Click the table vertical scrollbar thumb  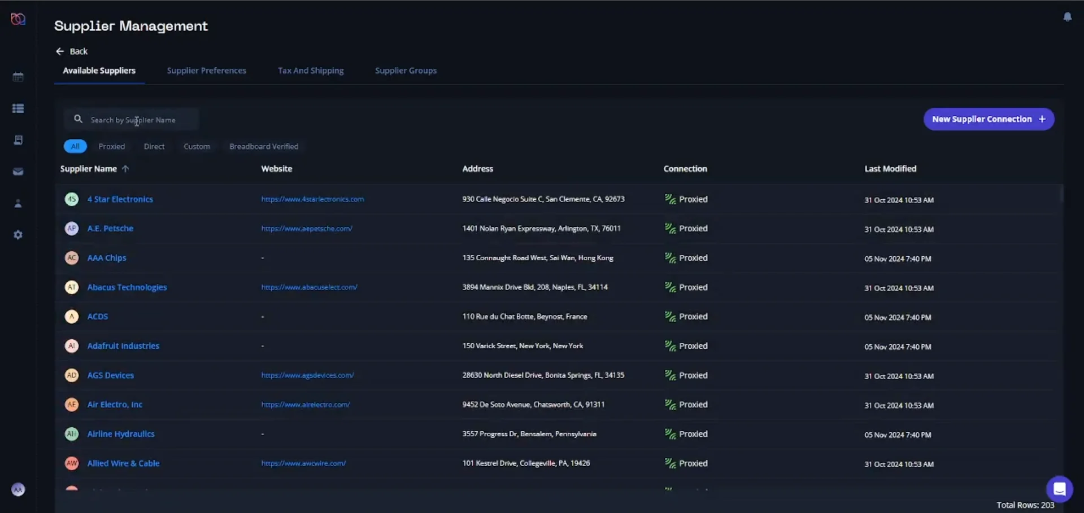click(1061, 193)
